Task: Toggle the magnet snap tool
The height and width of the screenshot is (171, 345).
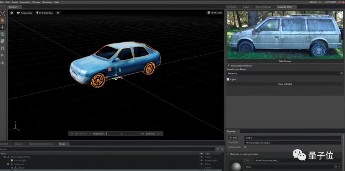Action: point(3,48)
